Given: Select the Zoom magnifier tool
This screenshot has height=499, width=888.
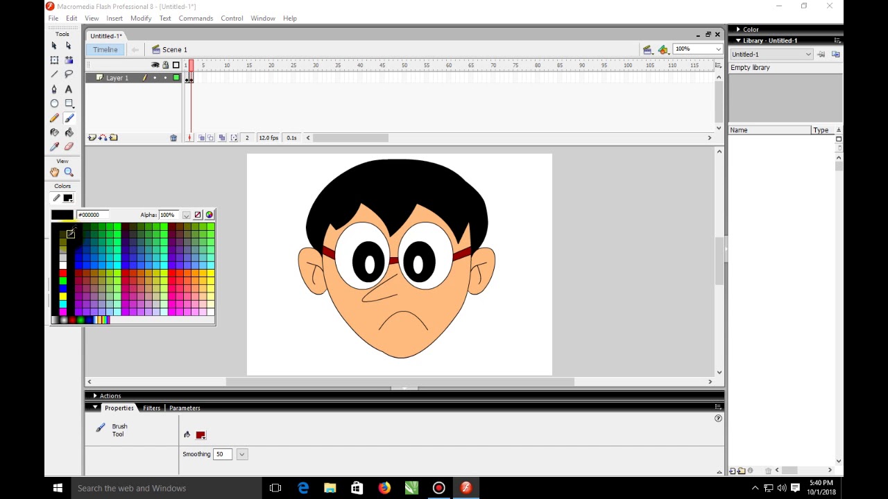Looking at the screenshot, I should [69, 172].
